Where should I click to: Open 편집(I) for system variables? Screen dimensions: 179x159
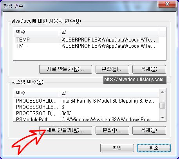112,130
